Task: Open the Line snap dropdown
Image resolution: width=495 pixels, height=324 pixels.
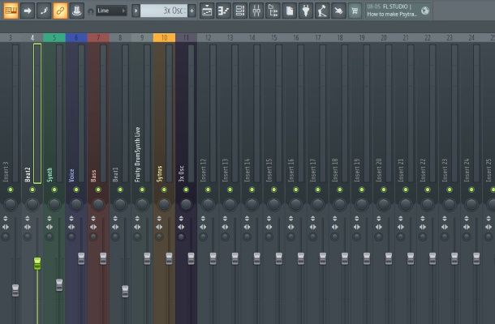Action: tap(110, 11)
